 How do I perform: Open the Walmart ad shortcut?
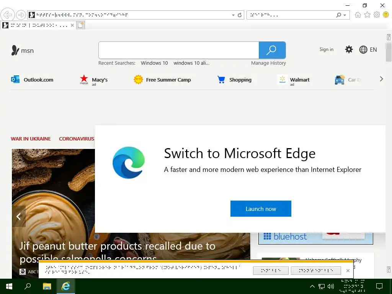[x=294, y=80]
